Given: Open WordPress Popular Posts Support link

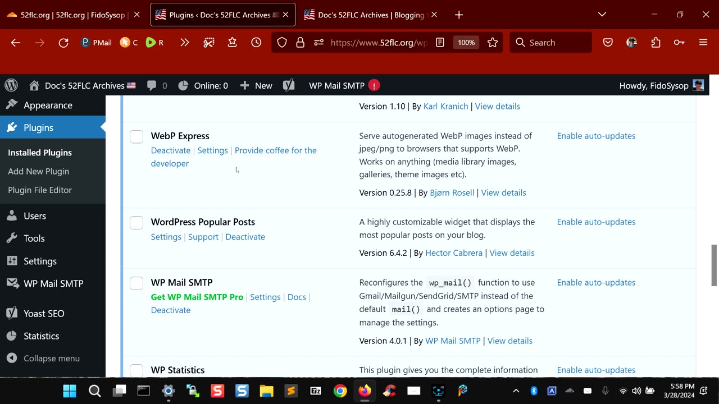Looking at the screenshot, I should (x=203, y=237).
